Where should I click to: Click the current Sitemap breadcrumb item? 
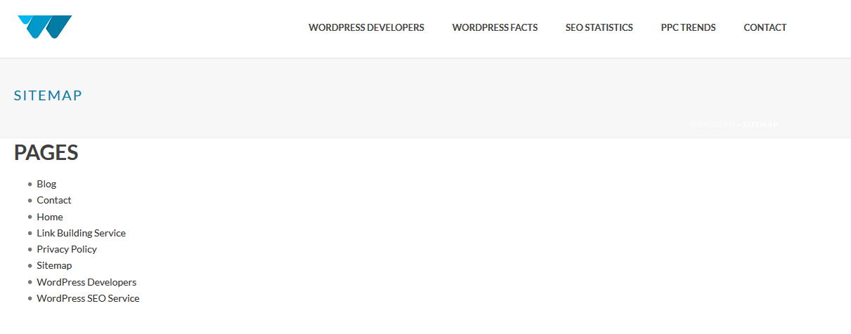(760, 124)
